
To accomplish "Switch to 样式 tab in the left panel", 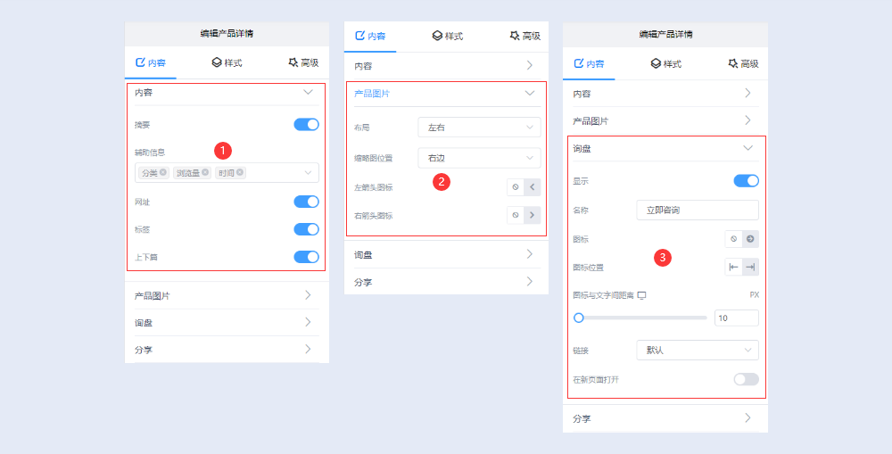I will tap(227, 63).
